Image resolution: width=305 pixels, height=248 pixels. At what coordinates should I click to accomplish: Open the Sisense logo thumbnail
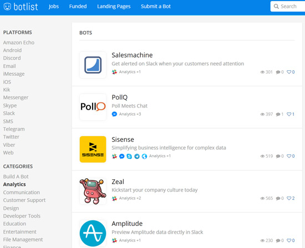[x=93, y=149]
